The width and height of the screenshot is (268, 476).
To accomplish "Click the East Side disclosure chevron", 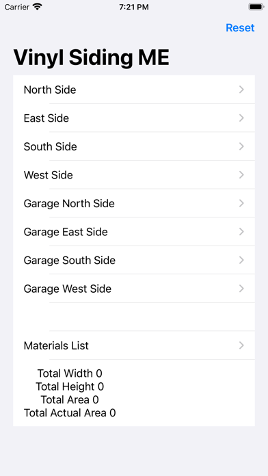I will 241,118.
